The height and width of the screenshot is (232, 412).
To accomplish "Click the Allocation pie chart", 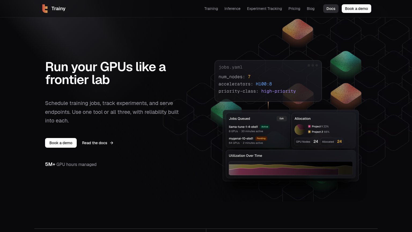I will [x=300, y=129].
